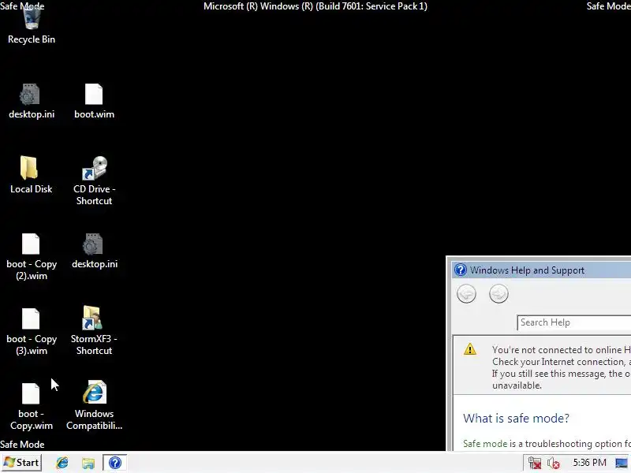The height and width of the screenshot is (473, 631).
Task: Select the Recycle Bin desktop icon
Action: [x=32, y=24]
